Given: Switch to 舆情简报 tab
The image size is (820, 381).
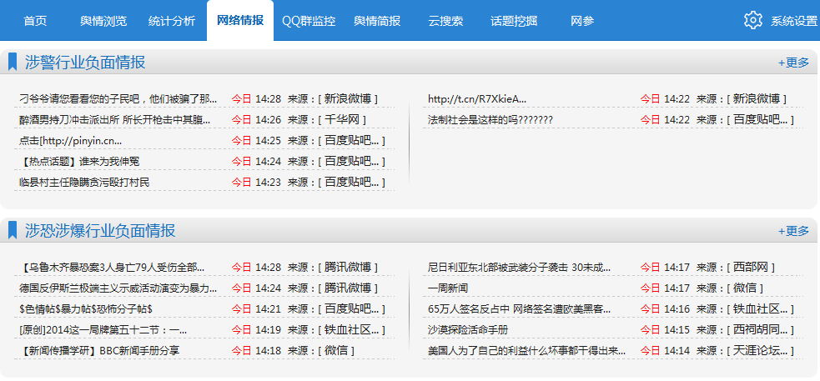Looking at the screenshot, I should pos(377,21).
